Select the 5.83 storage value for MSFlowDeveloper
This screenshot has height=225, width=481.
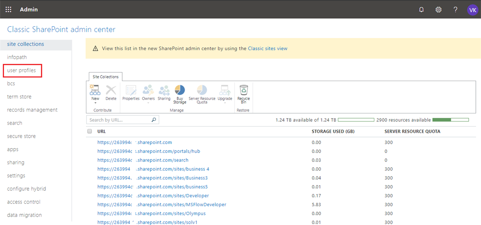click(x=316, y=204)
